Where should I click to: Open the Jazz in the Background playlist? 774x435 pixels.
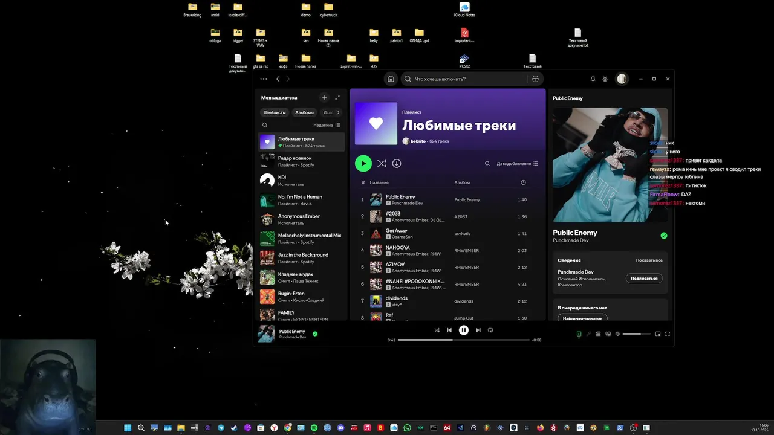[302, 258]
